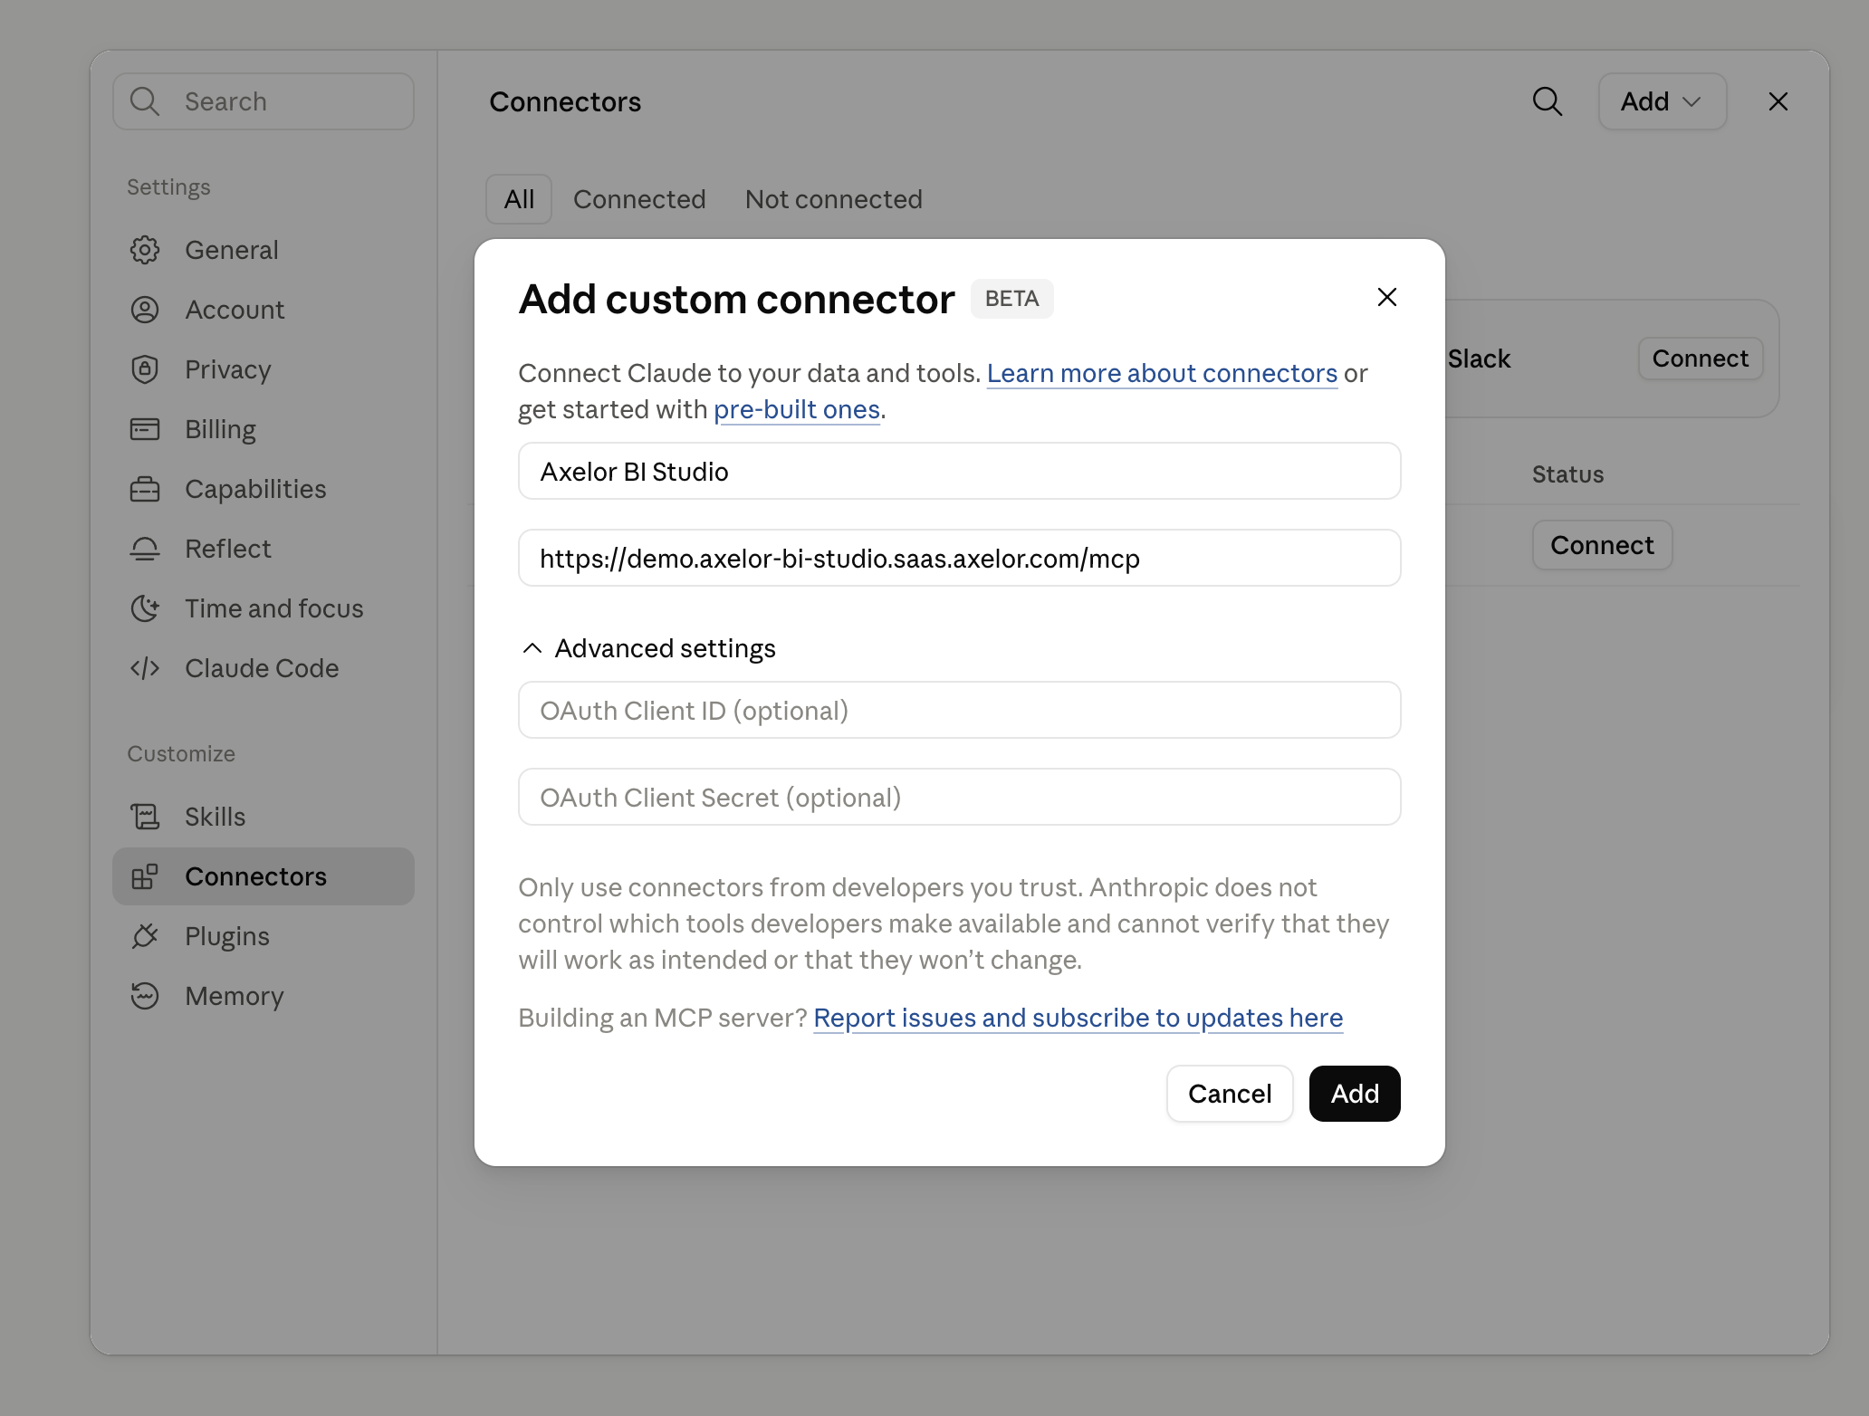Click the Plugins plug icon

[x=145, y=936]
